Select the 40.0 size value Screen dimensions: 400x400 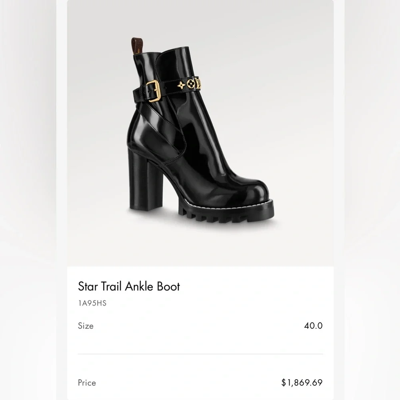click(x=313, y=326)
